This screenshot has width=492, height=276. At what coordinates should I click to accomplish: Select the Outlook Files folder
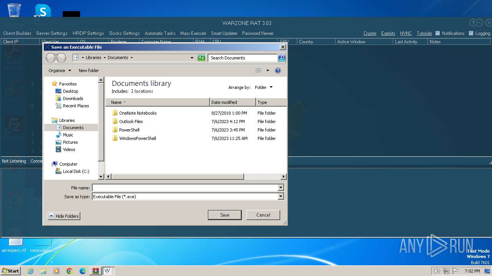[127, 122]
